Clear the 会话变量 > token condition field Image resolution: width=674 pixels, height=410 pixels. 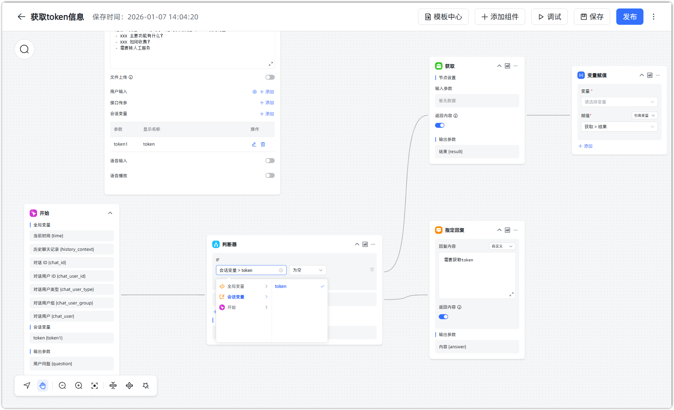tap(281, 270)
